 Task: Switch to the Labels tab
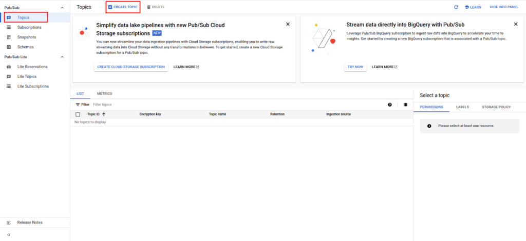(x=462, y=107)
